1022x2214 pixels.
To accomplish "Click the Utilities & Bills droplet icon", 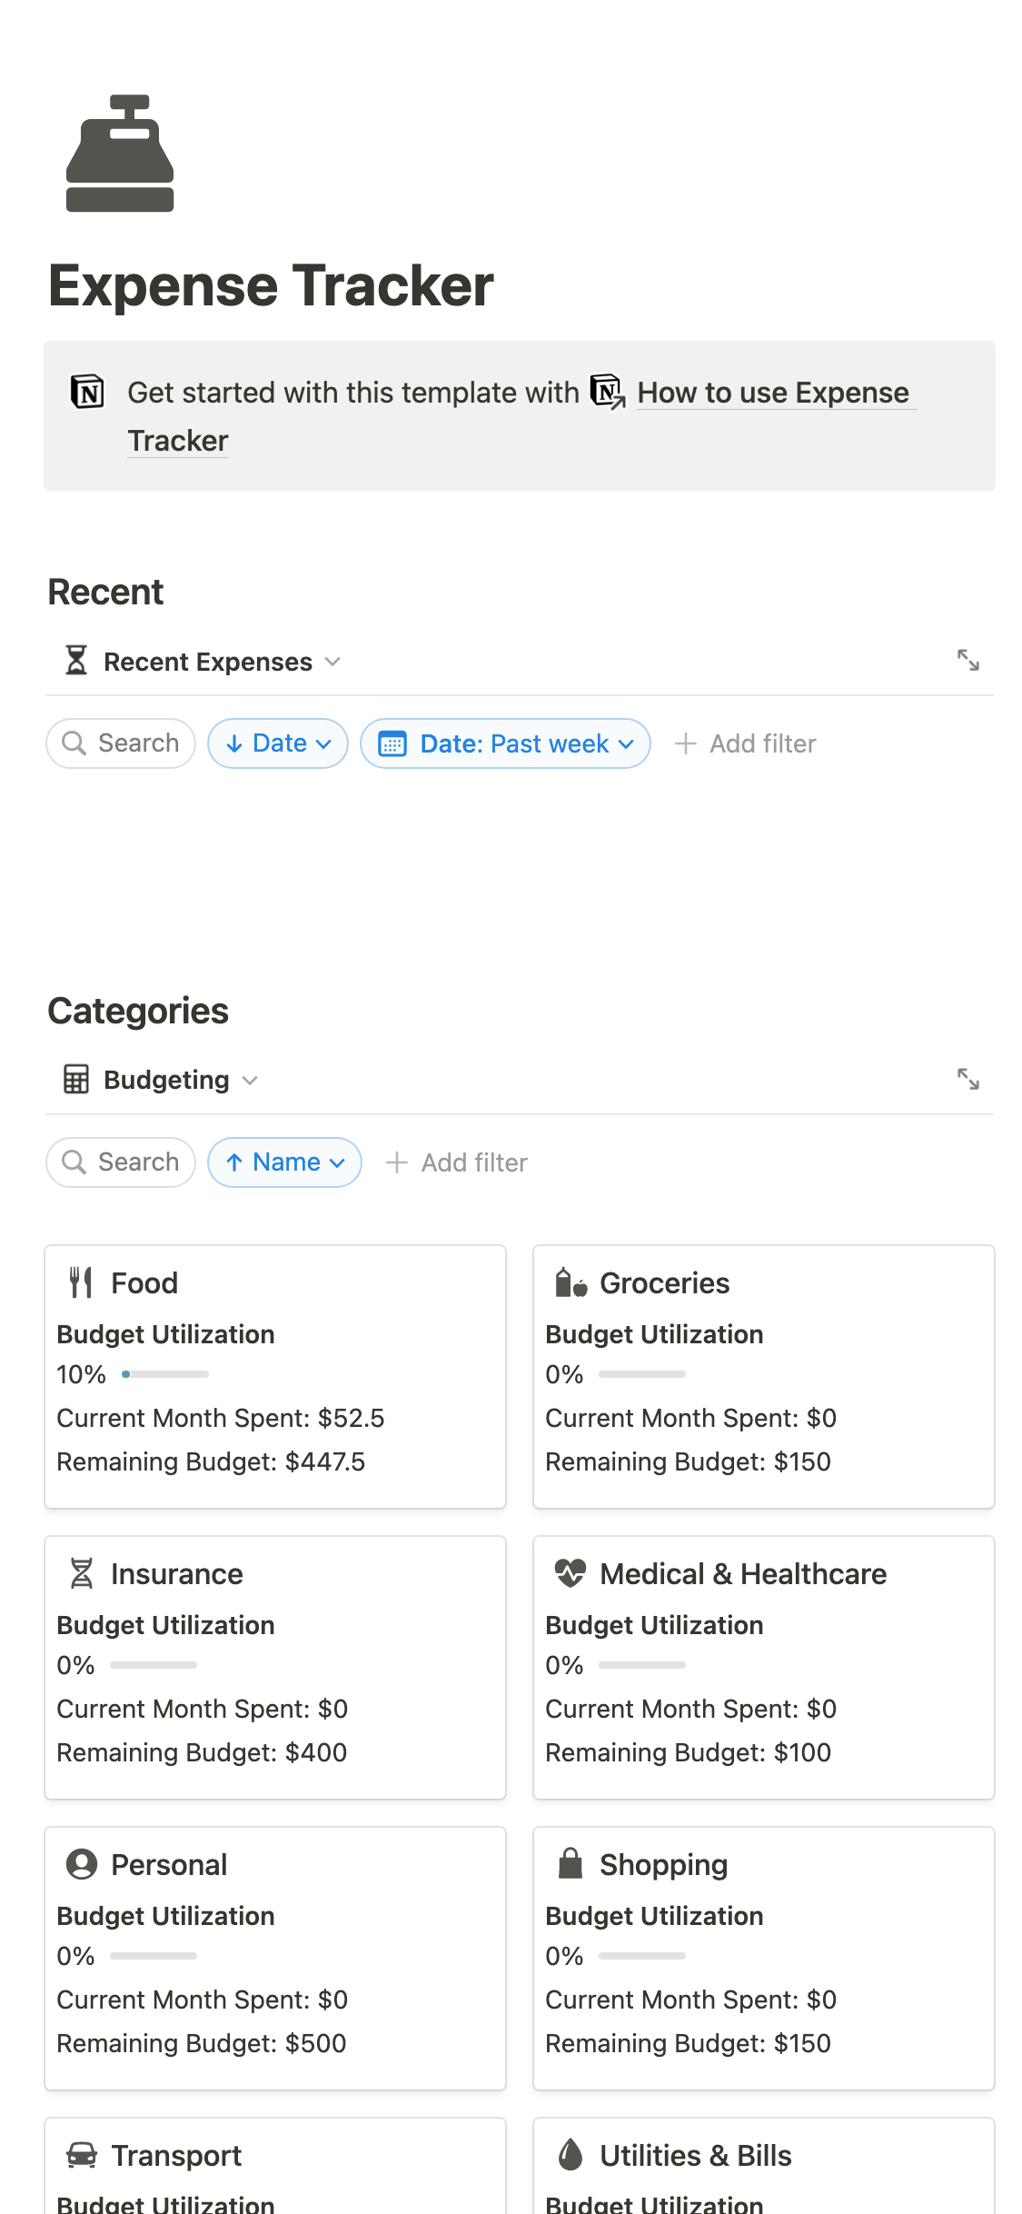I will [571, 2154].
